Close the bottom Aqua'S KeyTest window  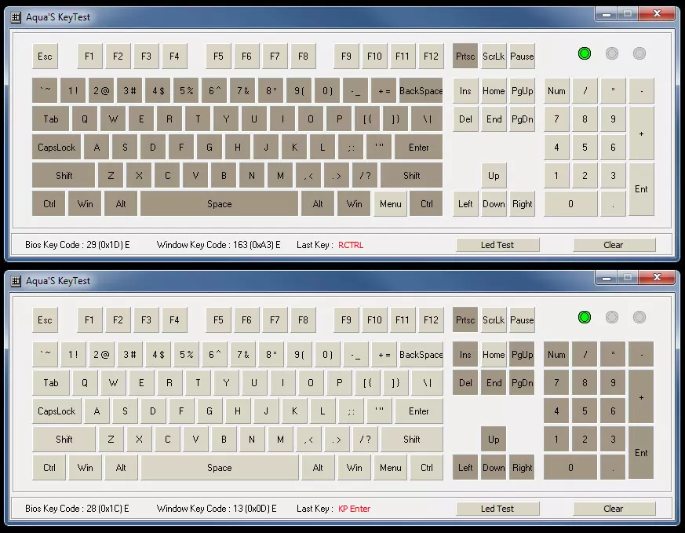pyautogui.click(x=657, y=277)
